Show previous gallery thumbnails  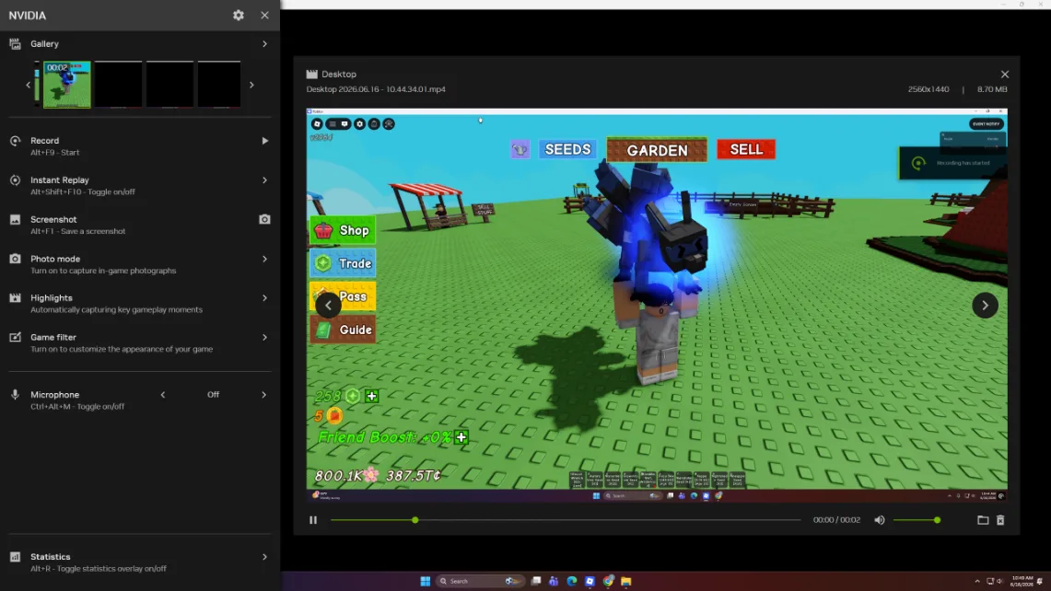coord(29,85)
